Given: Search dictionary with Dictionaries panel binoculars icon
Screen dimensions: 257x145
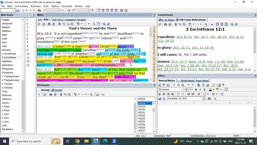Looking at the screenshot, I should 51,95.
